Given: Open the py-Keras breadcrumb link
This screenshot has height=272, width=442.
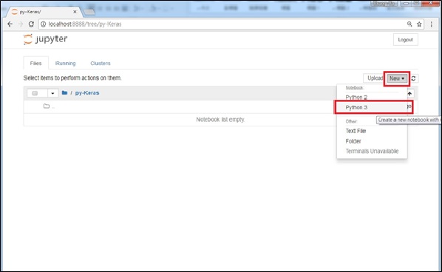Looking at the screenshot, I should pos(87,92).
